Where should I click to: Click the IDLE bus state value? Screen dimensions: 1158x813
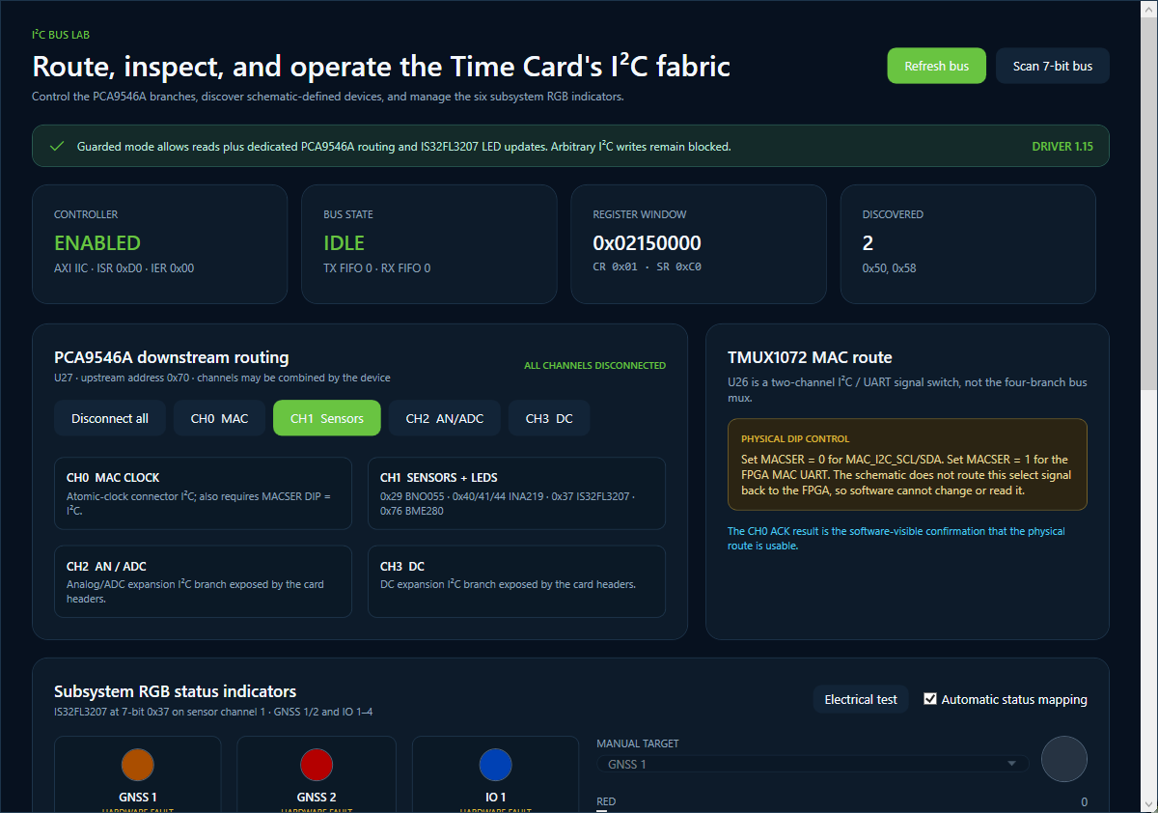pos(345,243)
